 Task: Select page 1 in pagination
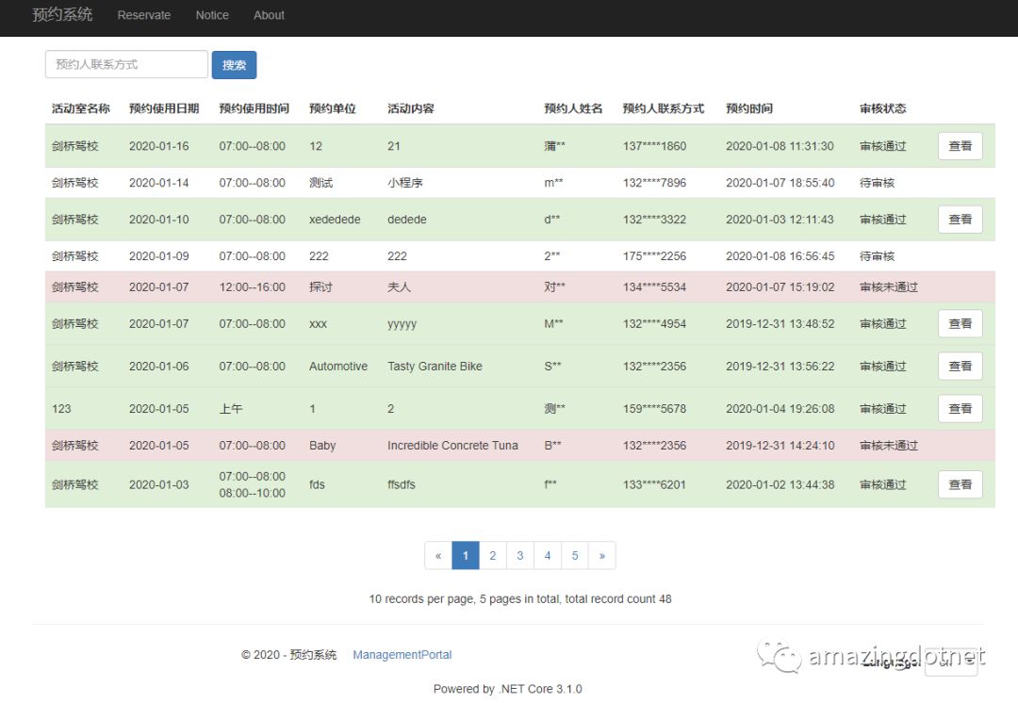pos(466,556)
